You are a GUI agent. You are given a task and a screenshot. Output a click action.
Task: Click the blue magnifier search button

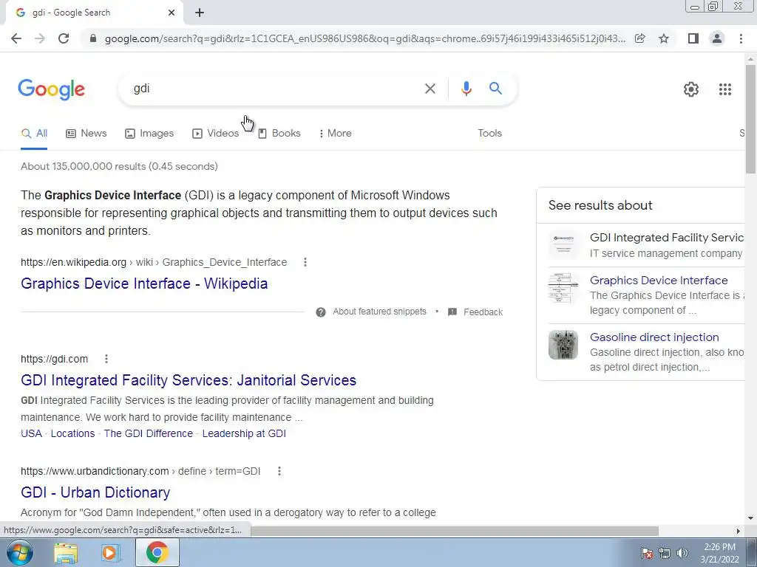coord(495,89)
